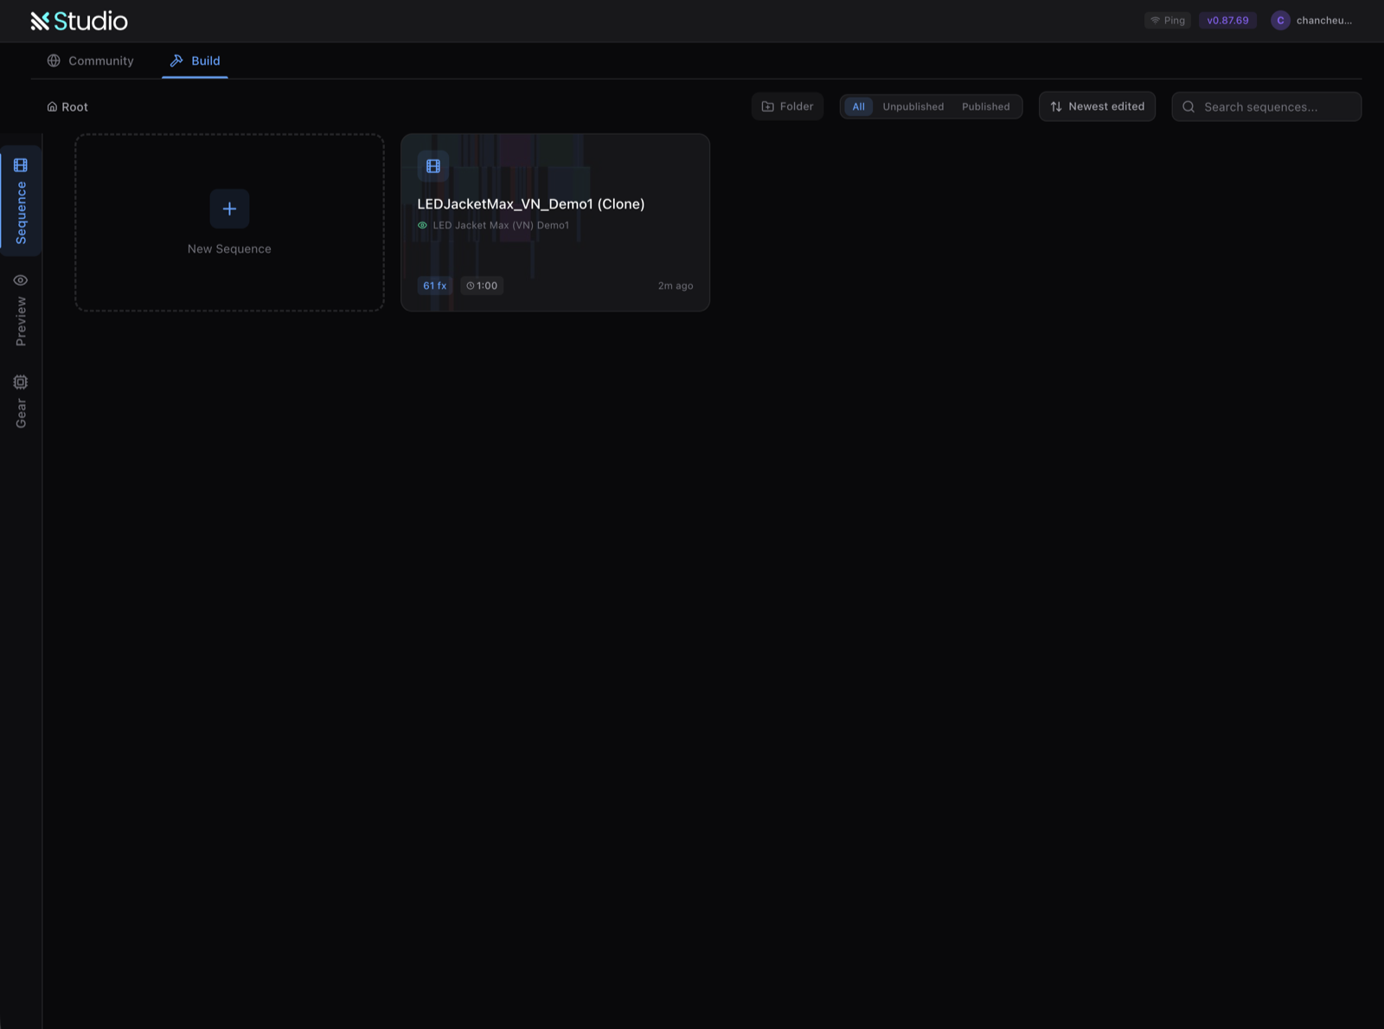1384x1029 pixels.
Task: Open the chancheu account name menu
Action: [x=1323, y=20]
